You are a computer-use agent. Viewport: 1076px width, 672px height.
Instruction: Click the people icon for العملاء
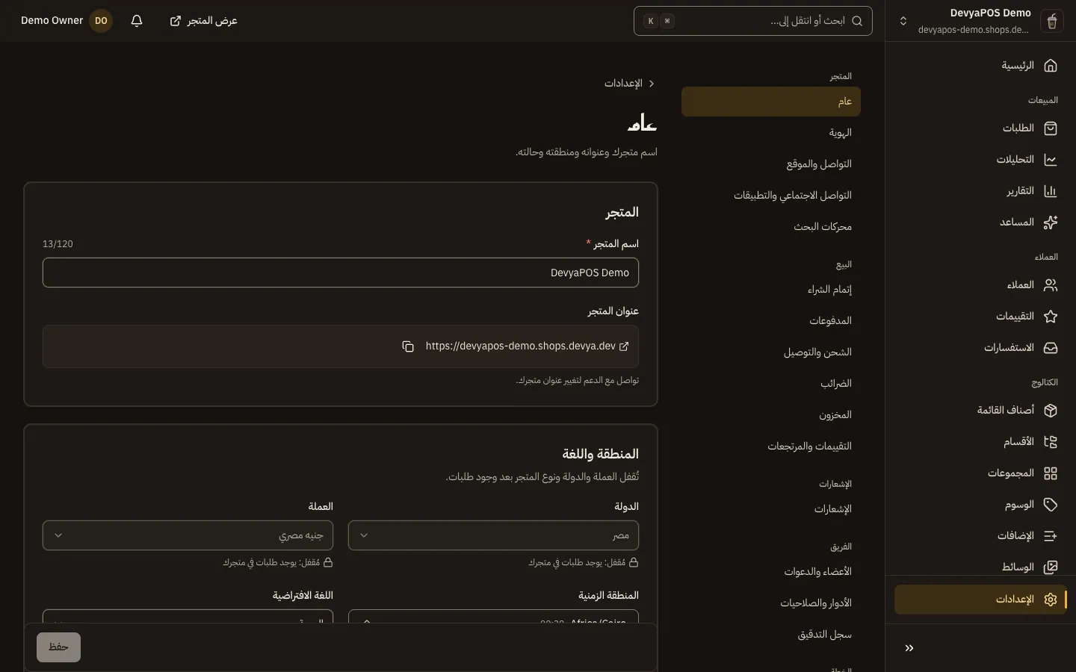tap(1051, 285)
